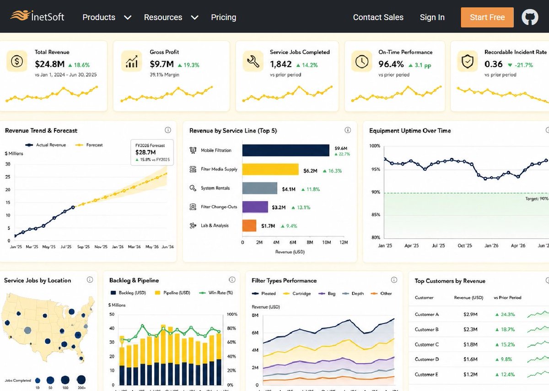This screenshot has width=549, height=391.
Task: Click the bar chart icon on Gross Profit card
Action: click(x=131, y=61)
